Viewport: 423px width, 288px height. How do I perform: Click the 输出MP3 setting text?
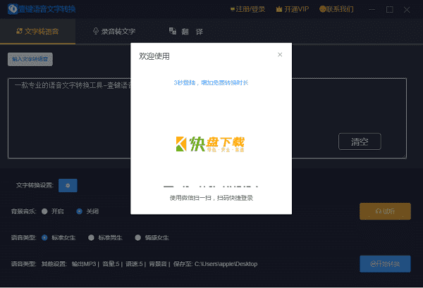pyautogui.click(x=84, y=264)
